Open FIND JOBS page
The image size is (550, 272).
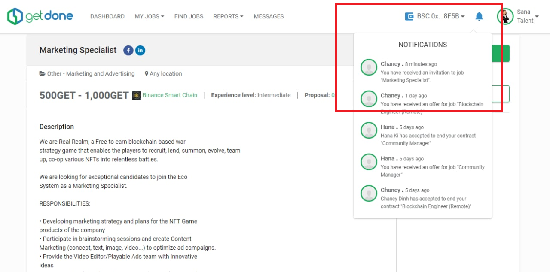coord(189,16)
